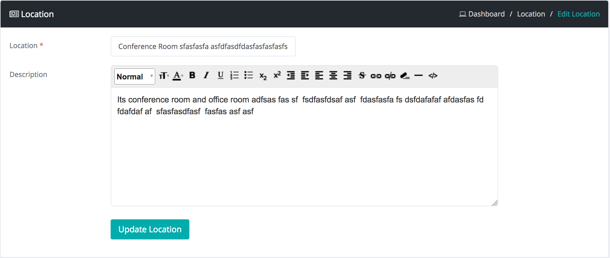Open the Normal paragraph format dropdown

coord(135,76)
